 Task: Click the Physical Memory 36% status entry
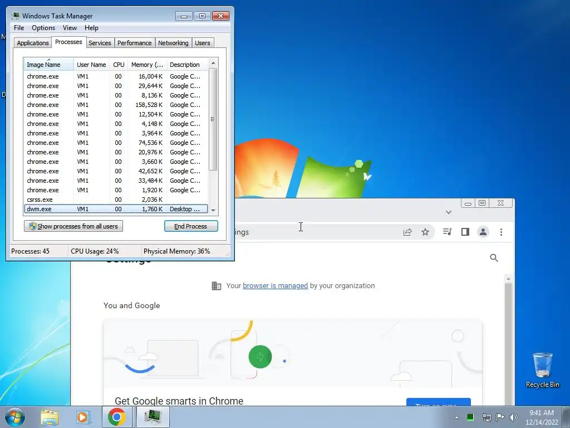176,251
